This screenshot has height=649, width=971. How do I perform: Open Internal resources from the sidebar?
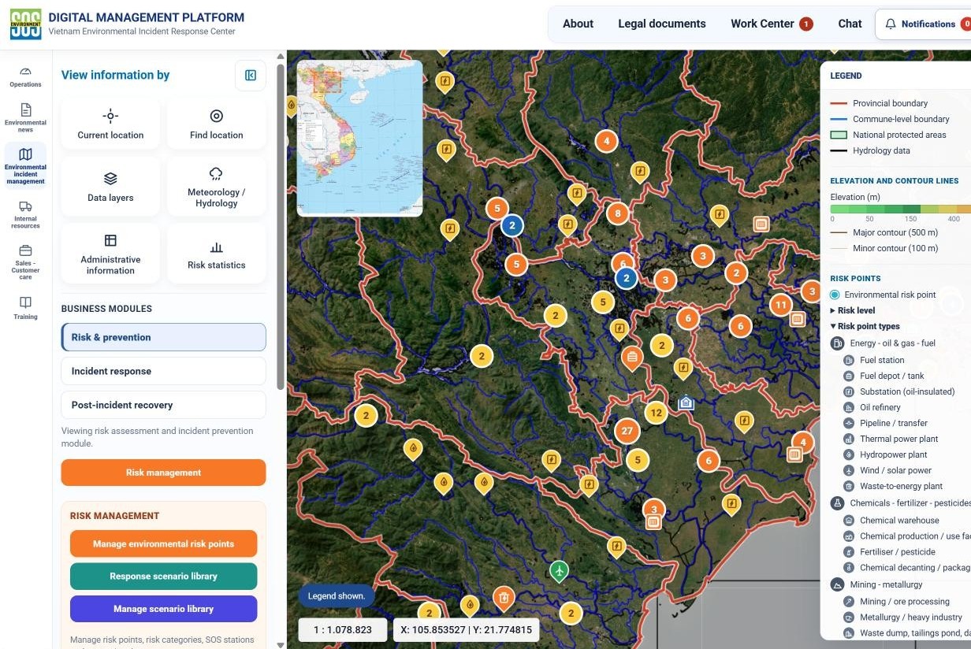(x=25, y=214)
